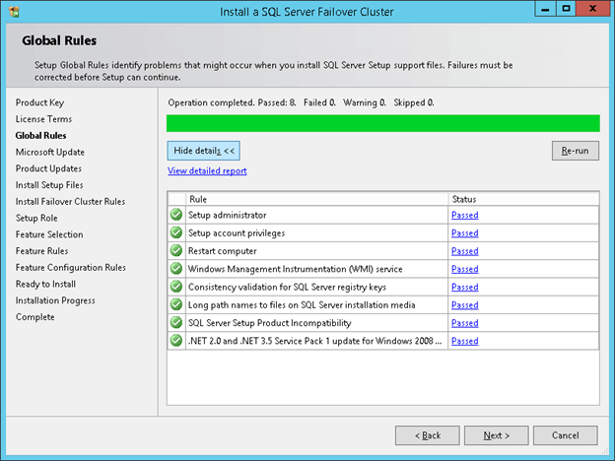
Task: Select Product Key step in sidebar
Action: coord(40,102)
